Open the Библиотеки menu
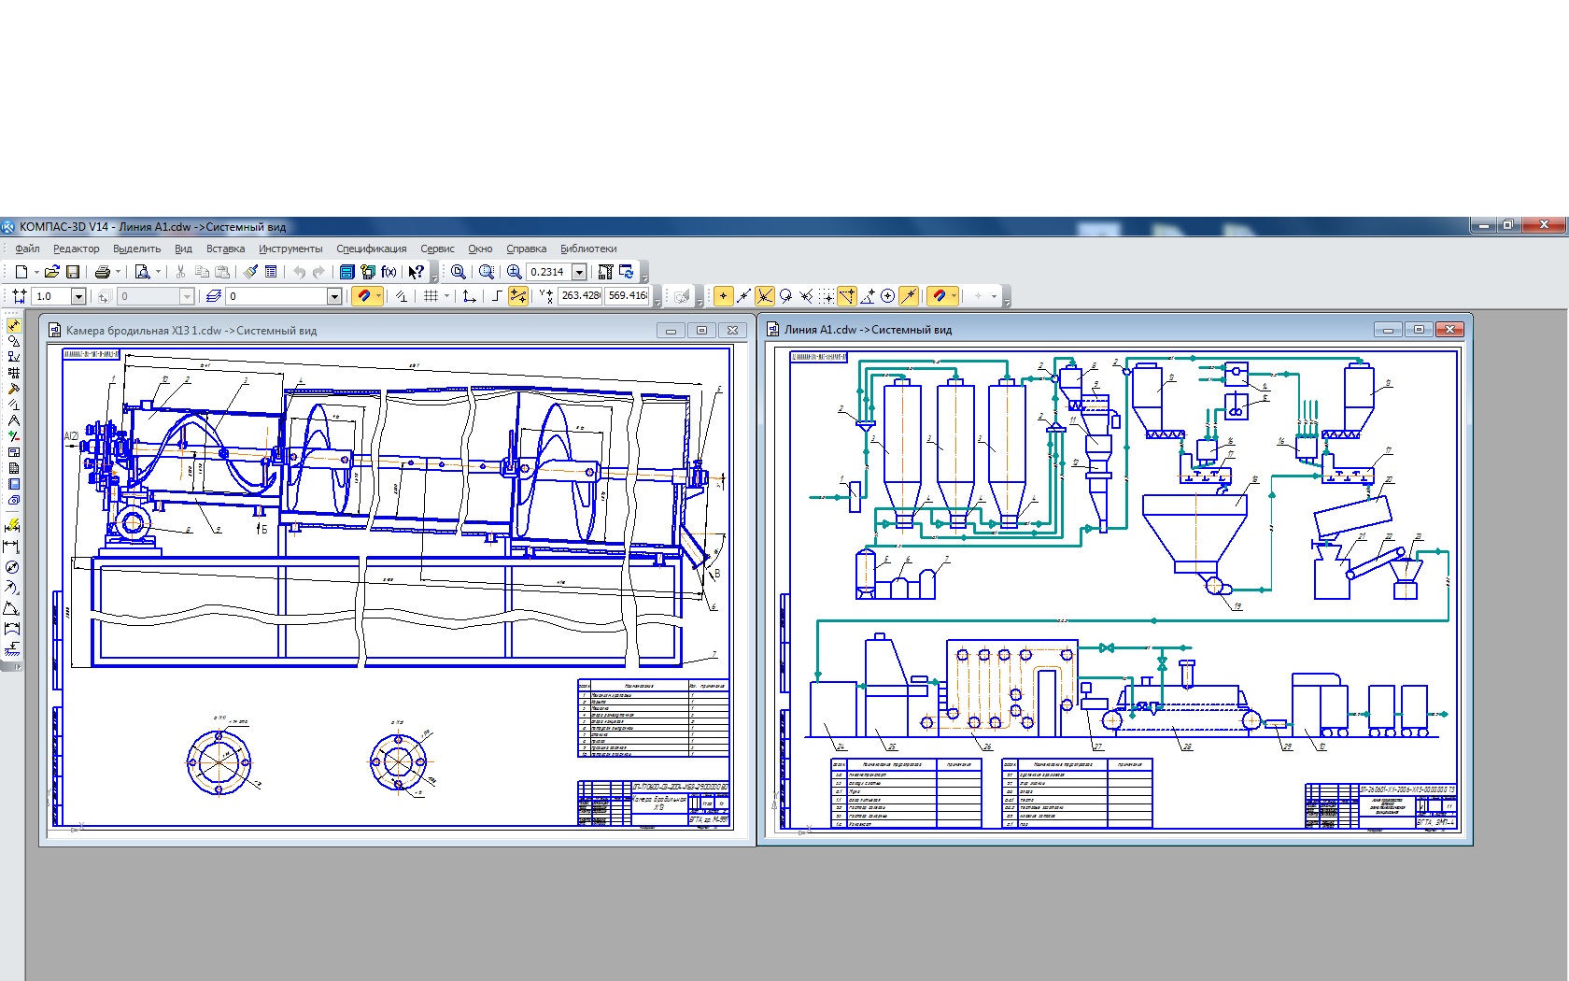This screenshot has width=1569, height=981. (x=588, y=249)
